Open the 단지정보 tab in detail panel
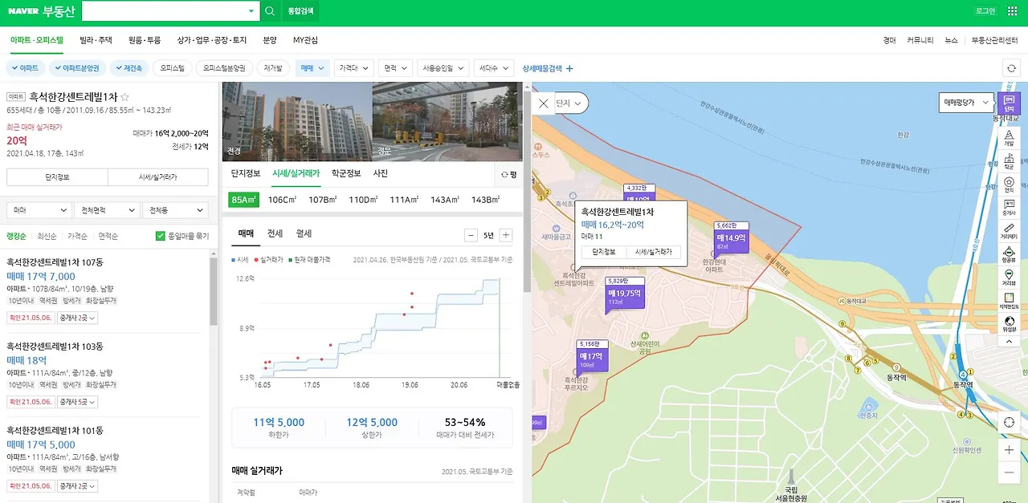 coord(246,173)
